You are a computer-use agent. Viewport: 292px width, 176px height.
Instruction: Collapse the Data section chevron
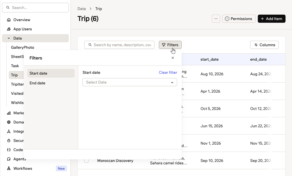9,38
